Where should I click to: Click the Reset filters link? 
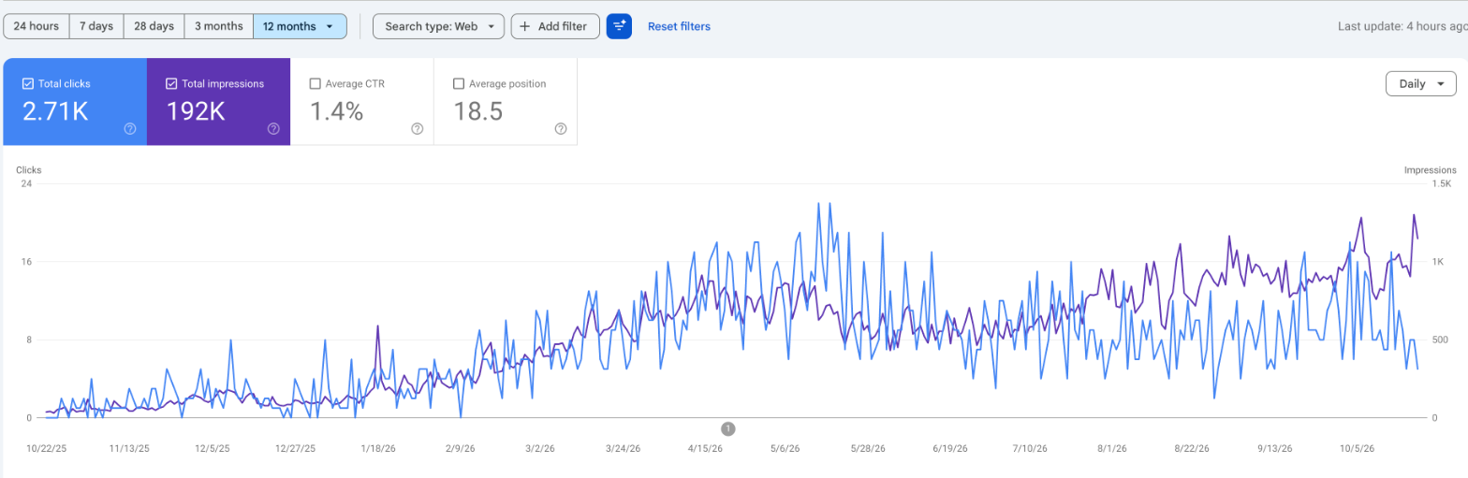(x=679, y=26)
